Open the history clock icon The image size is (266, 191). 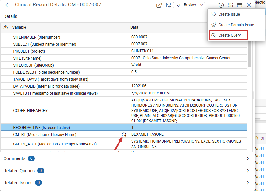tap(221, 5)
